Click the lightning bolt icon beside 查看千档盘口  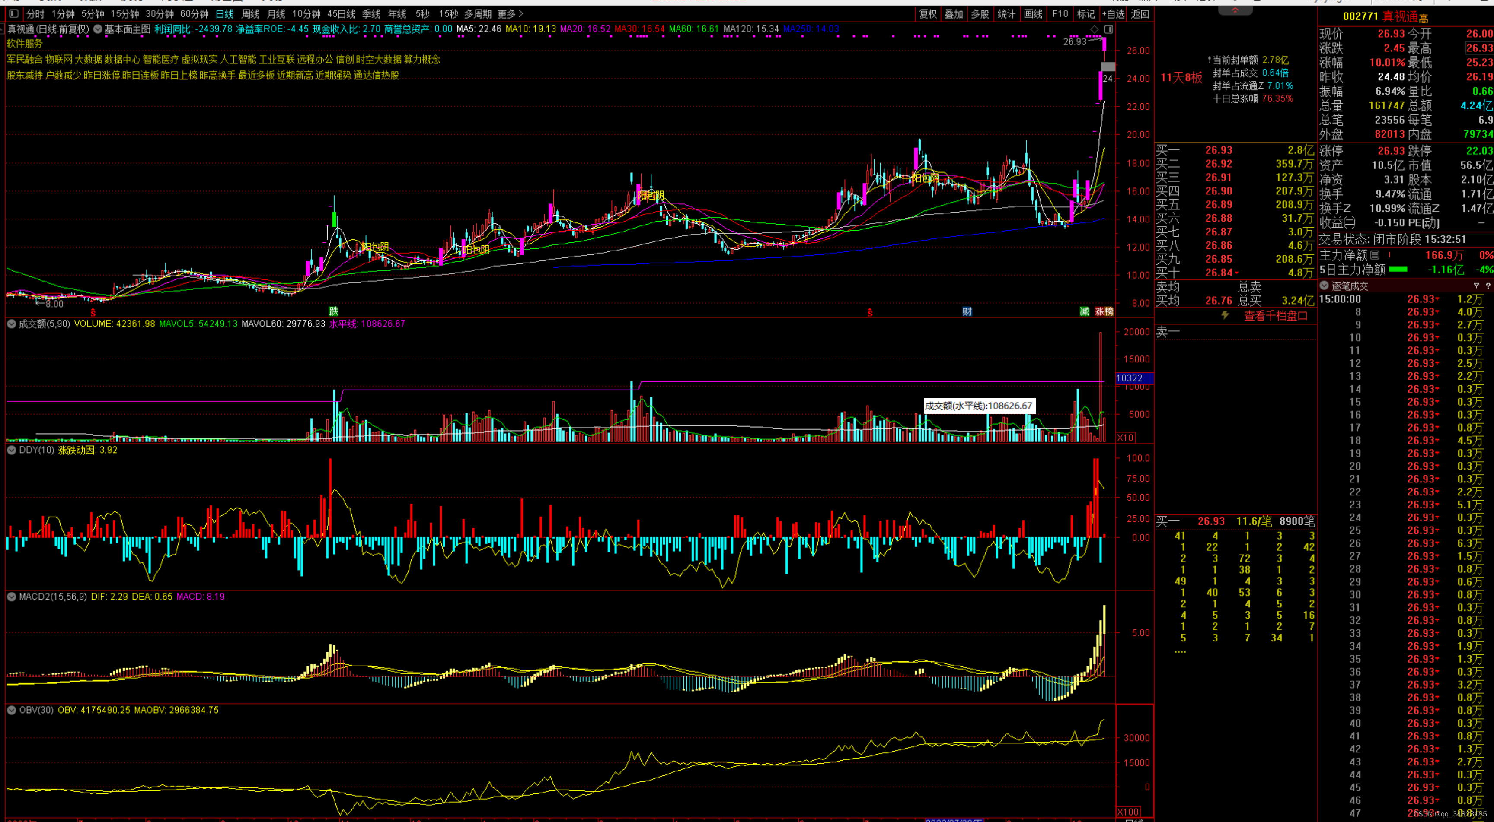(1225, 315)
